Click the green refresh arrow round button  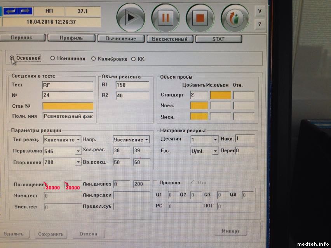point(235,18)
